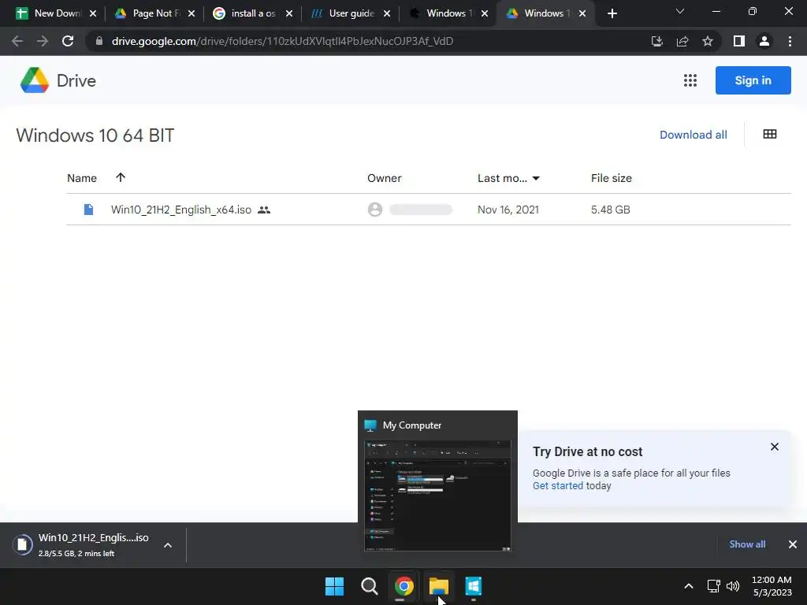The image size is (807, 605).
Task: Open the Chrome three-dot menu
Action: click(x=790, y=41)
